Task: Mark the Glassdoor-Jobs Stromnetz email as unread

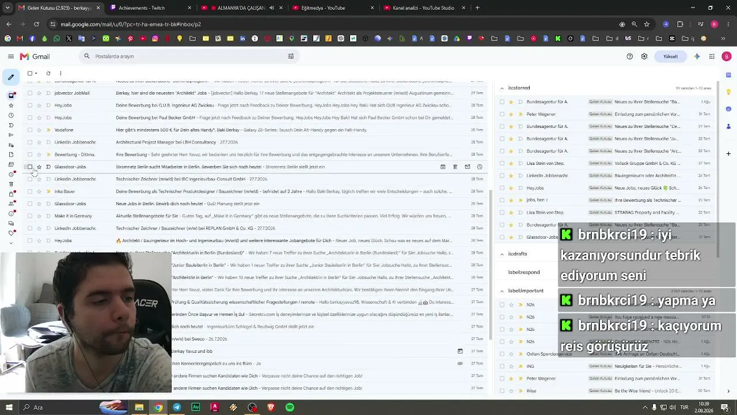Action: coord(468,167)
